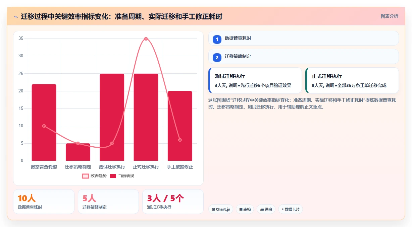Click the 正式迁移执行 bar in chart

(146, 117)
